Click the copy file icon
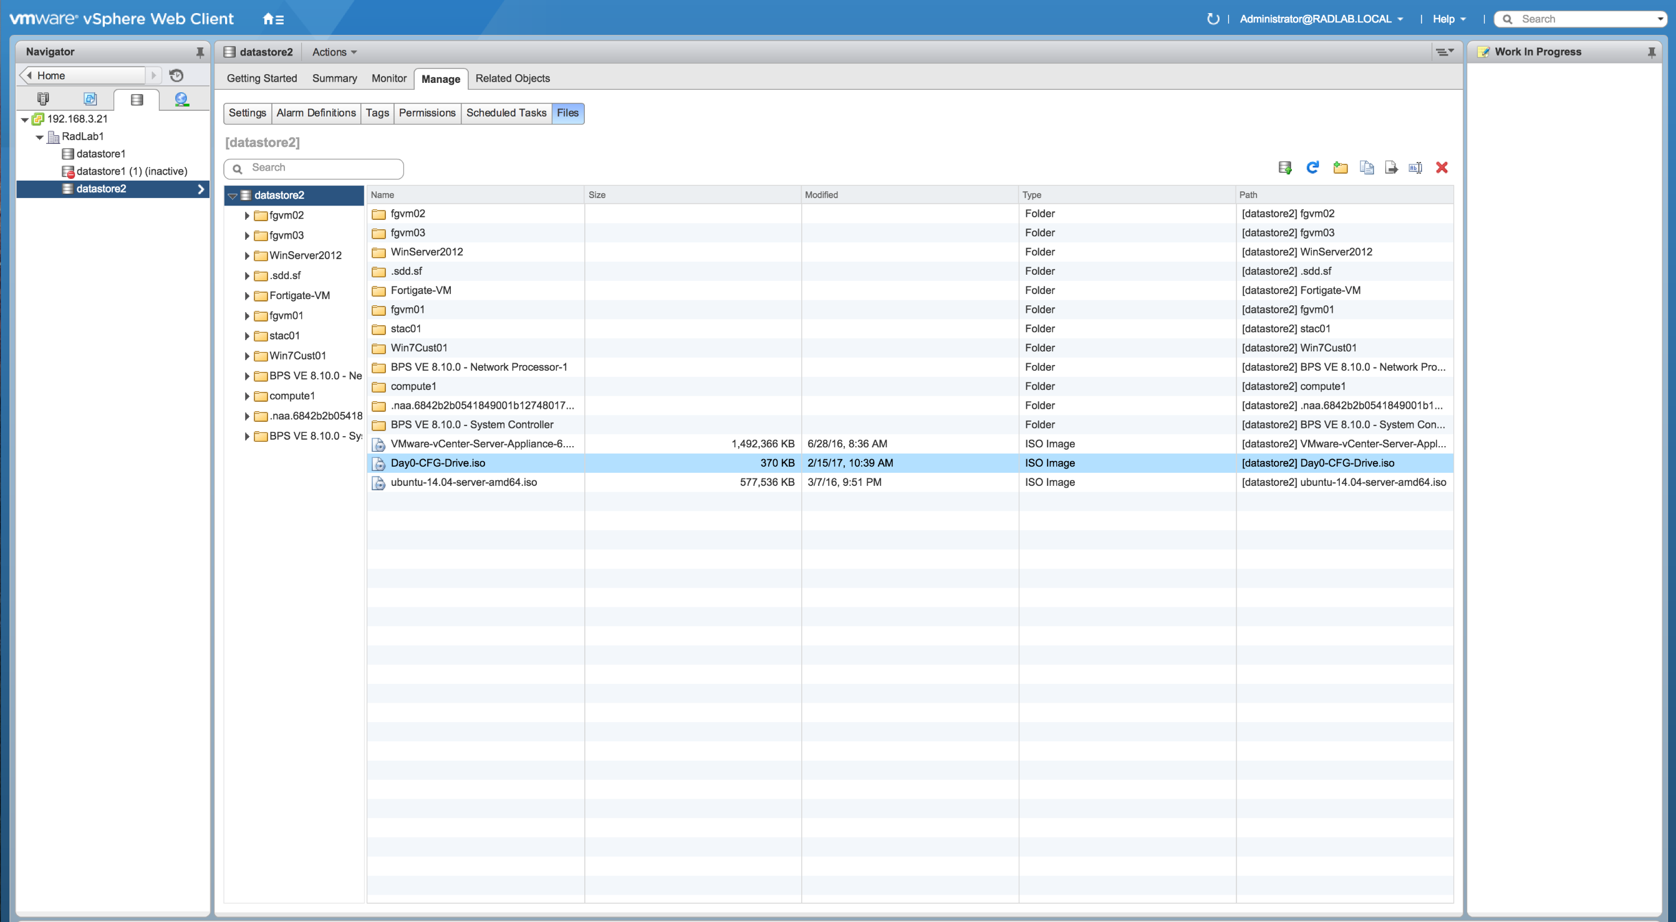Image resolution: width=1676 pixels, height=922 pixels. tap(1366, 168)
